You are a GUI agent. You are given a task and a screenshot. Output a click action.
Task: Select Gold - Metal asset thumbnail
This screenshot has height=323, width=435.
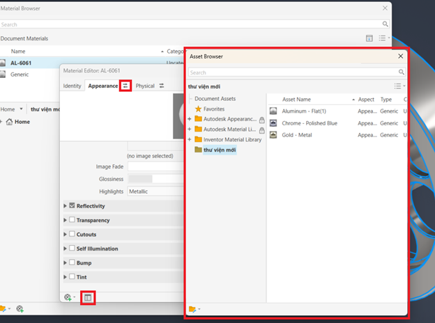pos(273,135)
